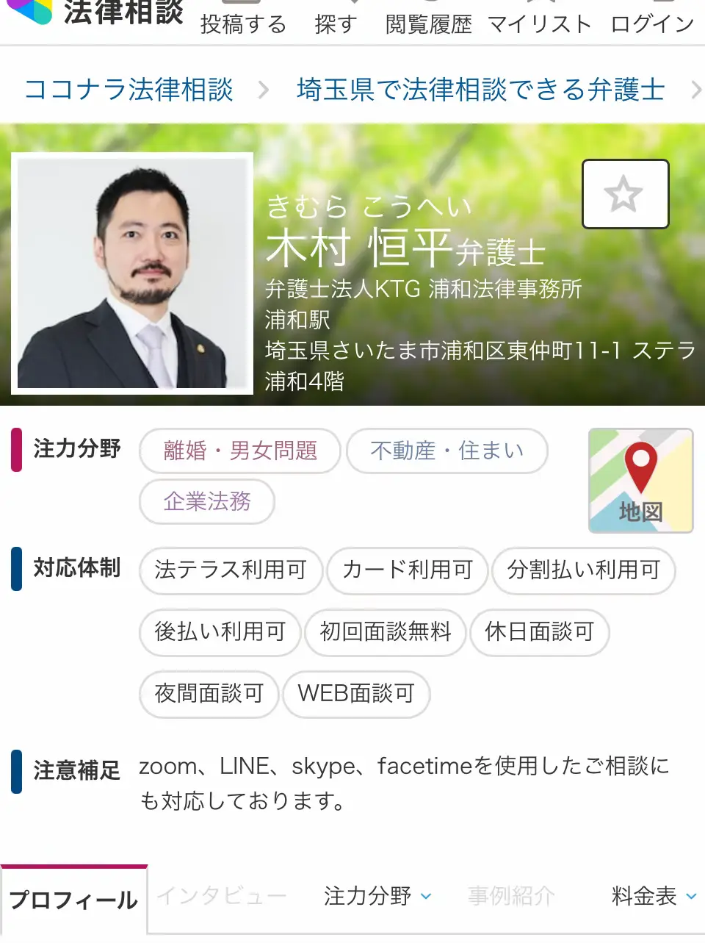Go to the ログイン page

653,24
